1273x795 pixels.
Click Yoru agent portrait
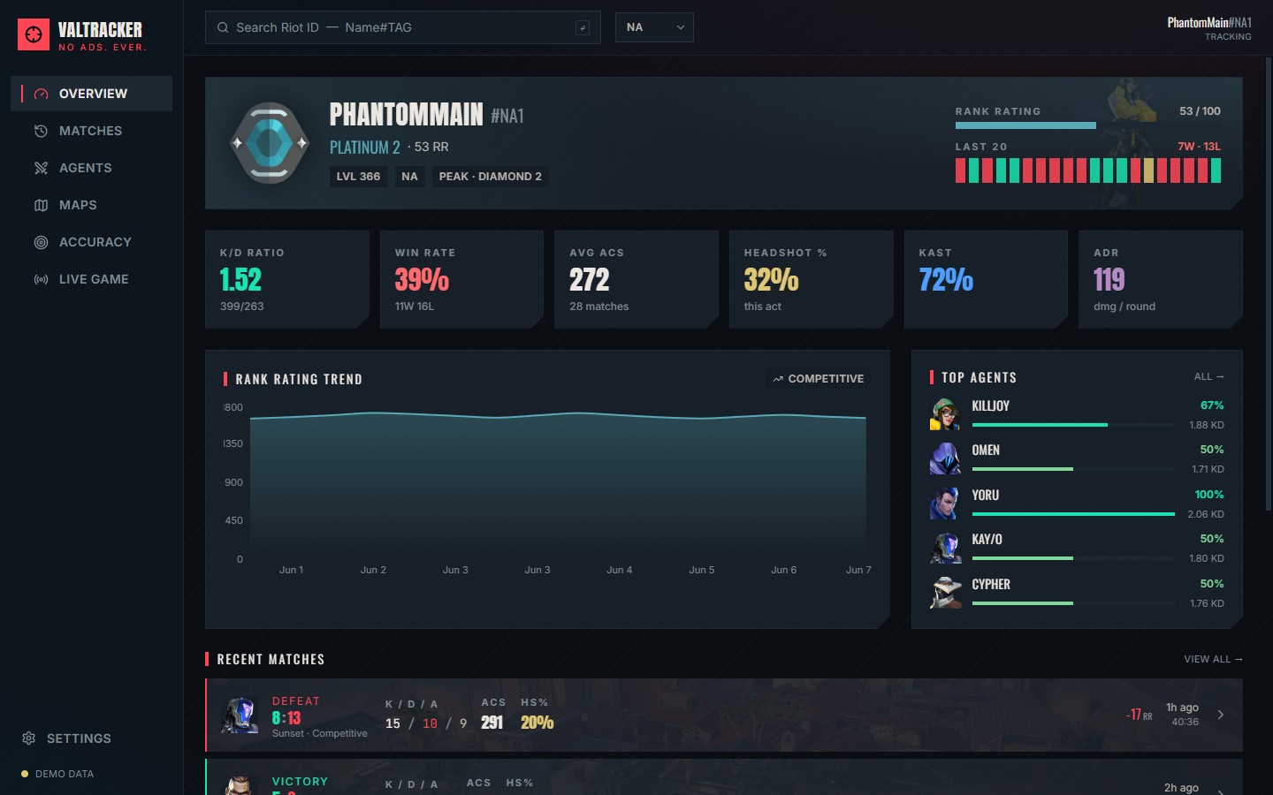(945, 503)
